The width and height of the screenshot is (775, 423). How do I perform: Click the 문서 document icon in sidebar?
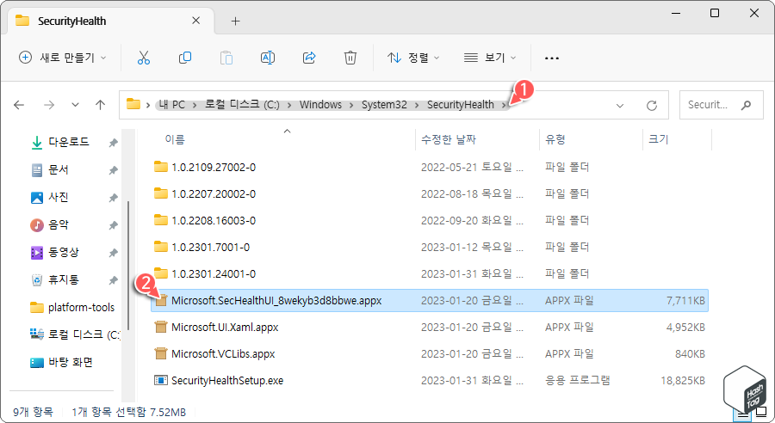tap(36, 170)
